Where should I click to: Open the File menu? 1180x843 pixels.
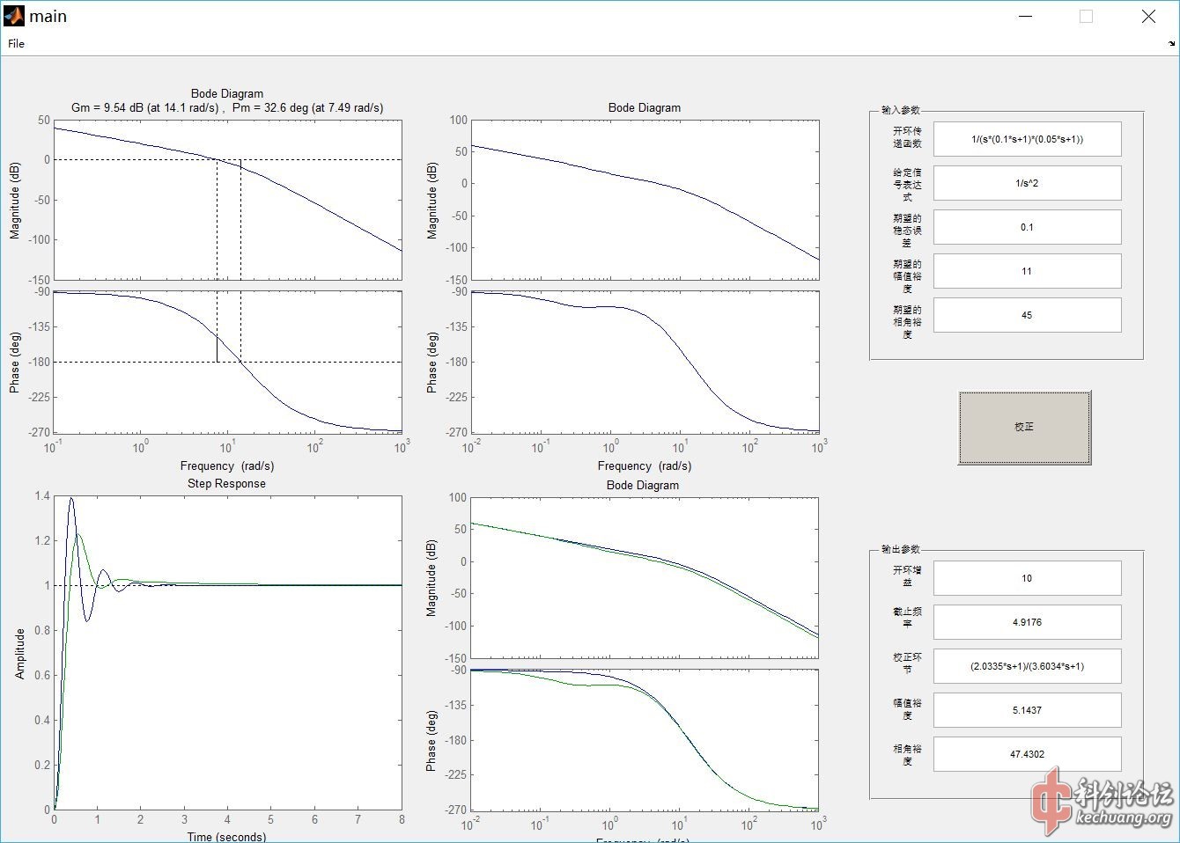pyautogui.click(x=16, y=43)
